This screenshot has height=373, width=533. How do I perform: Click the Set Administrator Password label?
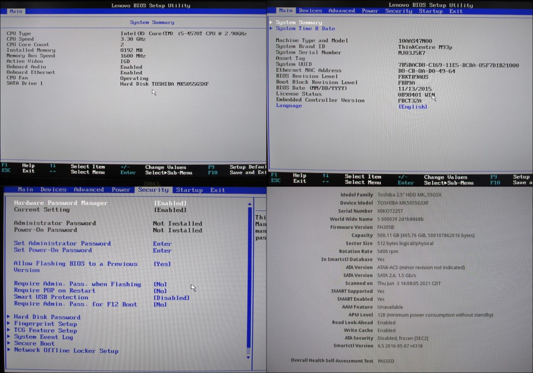coord(62,243)
